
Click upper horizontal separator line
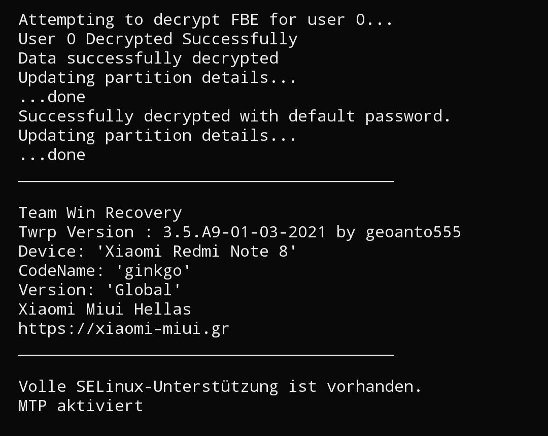(x=206, y=181)
